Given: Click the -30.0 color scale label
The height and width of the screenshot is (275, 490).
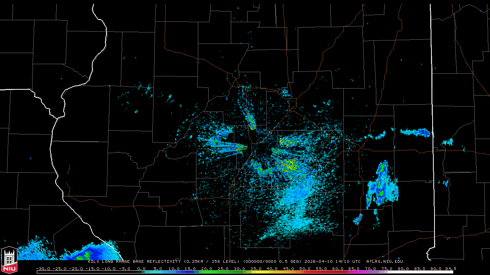Looking at the screenshot, I should click(42, 269).
